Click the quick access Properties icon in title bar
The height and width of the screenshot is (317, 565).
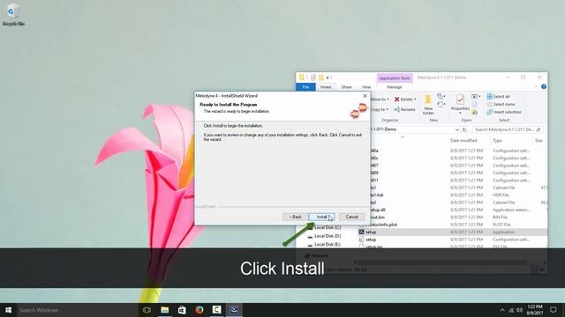pos(313,77)
